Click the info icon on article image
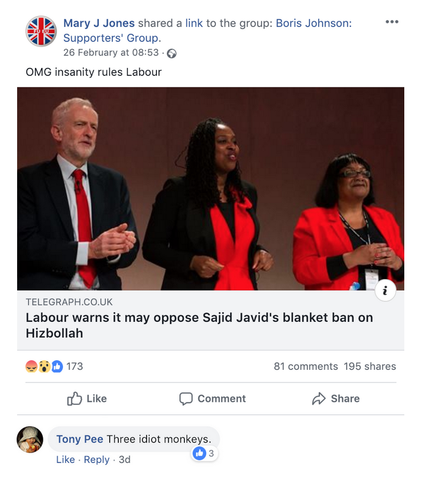Image resolution: width=422 pixels, height=488 pixels. (385, 291)
